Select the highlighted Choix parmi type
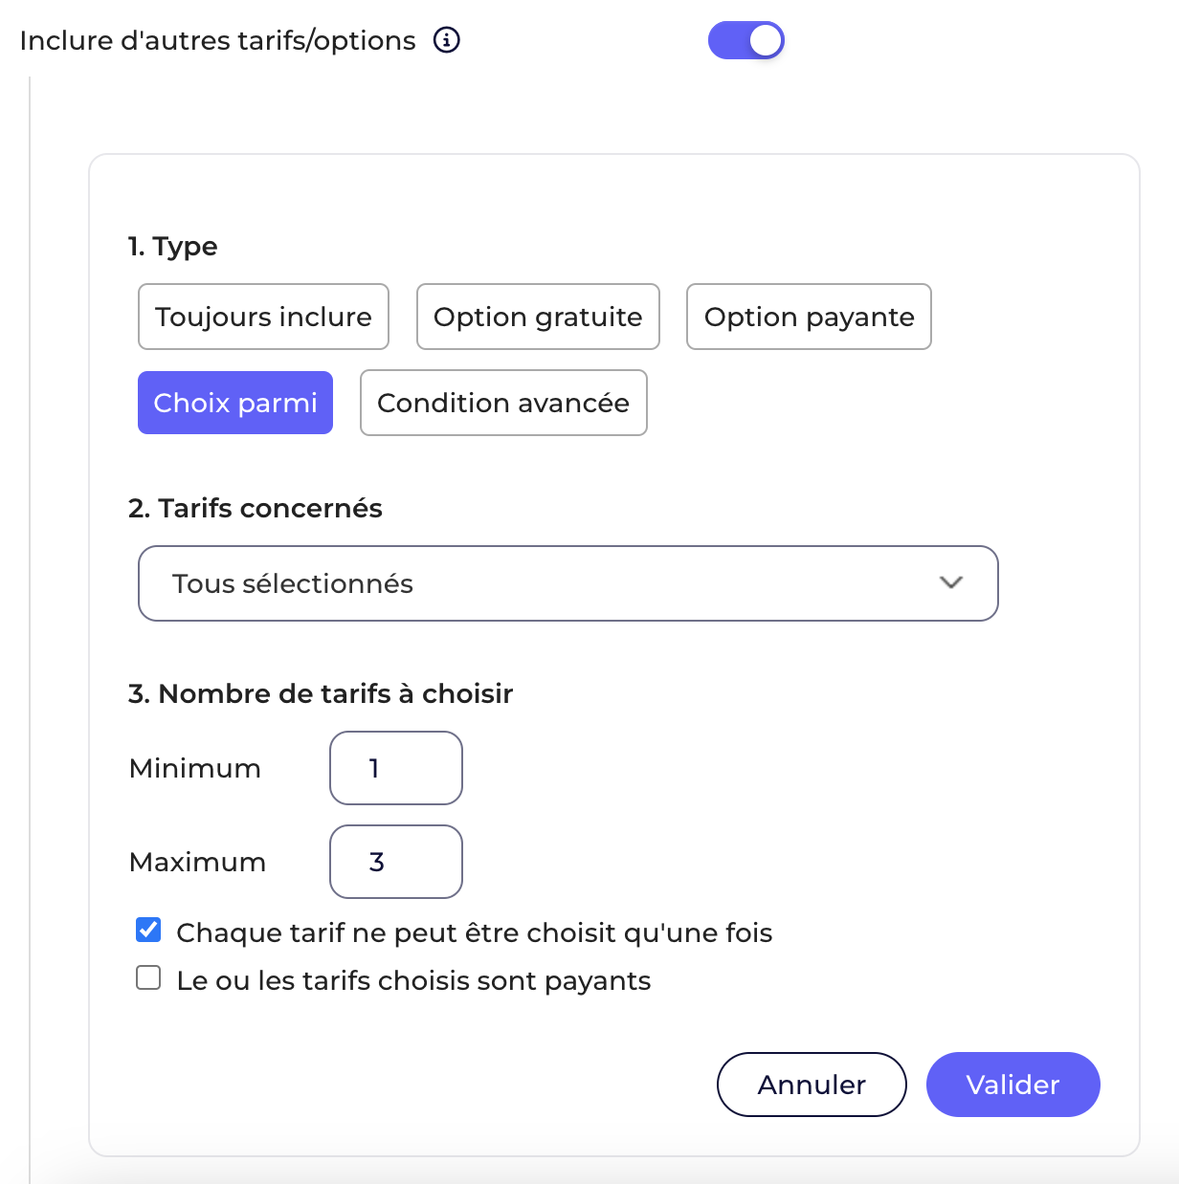Viewport: 1179px width, 1184px height. [235, 403]
